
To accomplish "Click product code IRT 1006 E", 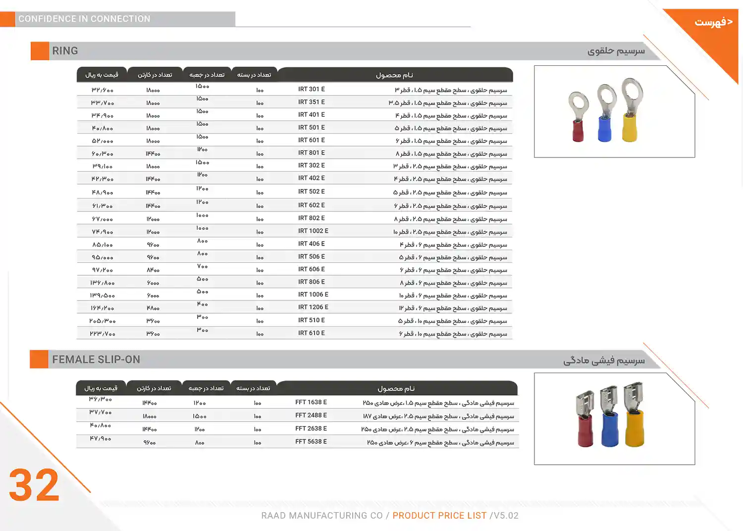I will [x=313, y=294].
